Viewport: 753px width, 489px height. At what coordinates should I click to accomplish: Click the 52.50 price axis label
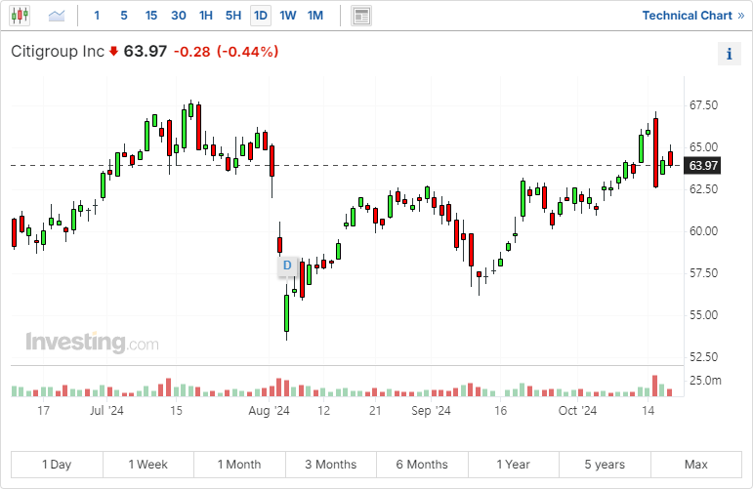[703, 357]
